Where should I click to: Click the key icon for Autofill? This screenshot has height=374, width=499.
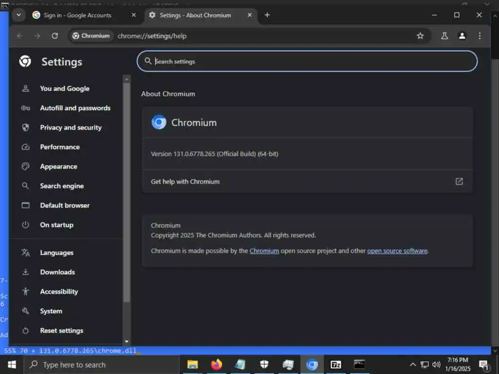[25, 108]
